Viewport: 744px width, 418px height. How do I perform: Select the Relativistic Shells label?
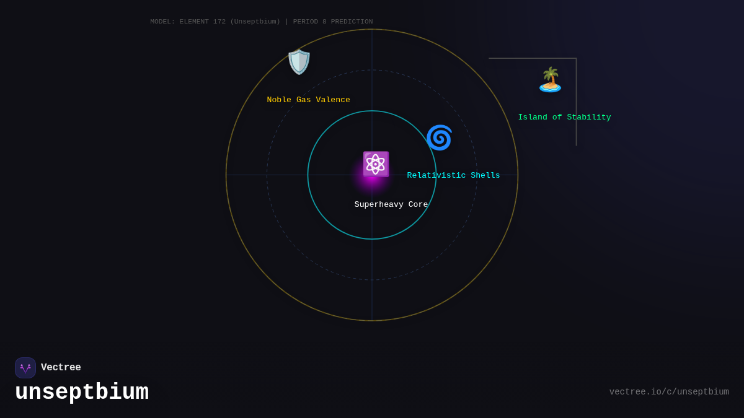point(453,175)
